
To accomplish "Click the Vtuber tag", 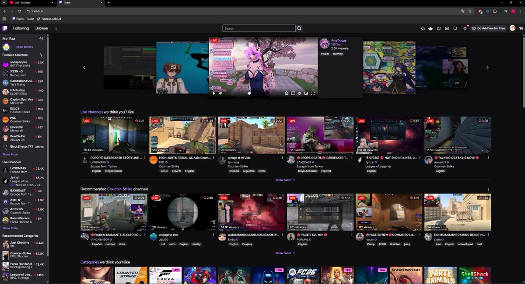I will click(x=325, y=54).
